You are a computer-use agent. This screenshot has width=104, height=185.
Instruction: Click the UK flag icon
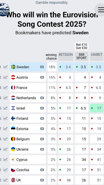[13, 180]
